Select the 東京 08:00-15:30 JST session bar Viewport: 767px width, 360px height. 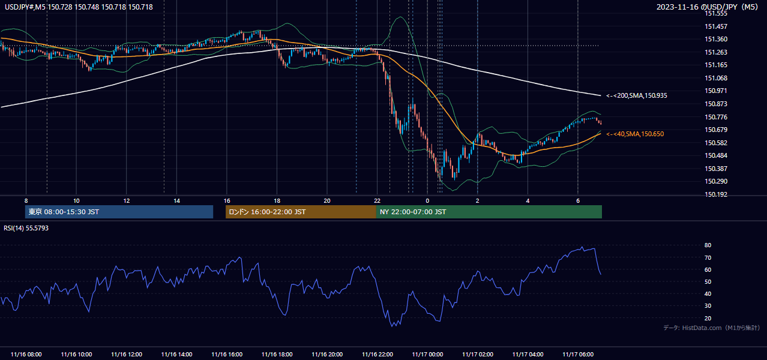coord(119,212)
